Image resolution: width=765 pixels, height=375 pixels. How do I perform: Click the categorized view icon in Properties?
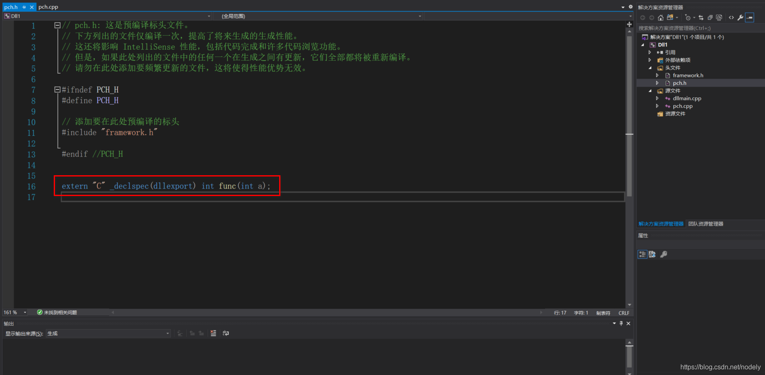642,254
